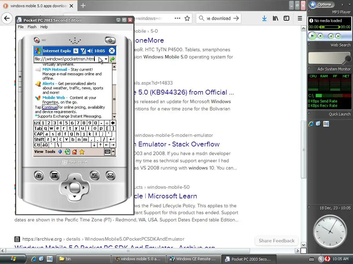Open the Flash menu in emulator
The width and height of the screenshot is (353, 264).
tap(32, 27)
